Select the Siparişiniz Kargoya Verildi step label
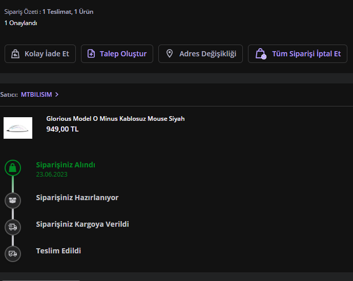353x281 pixels. click(82, 224)
